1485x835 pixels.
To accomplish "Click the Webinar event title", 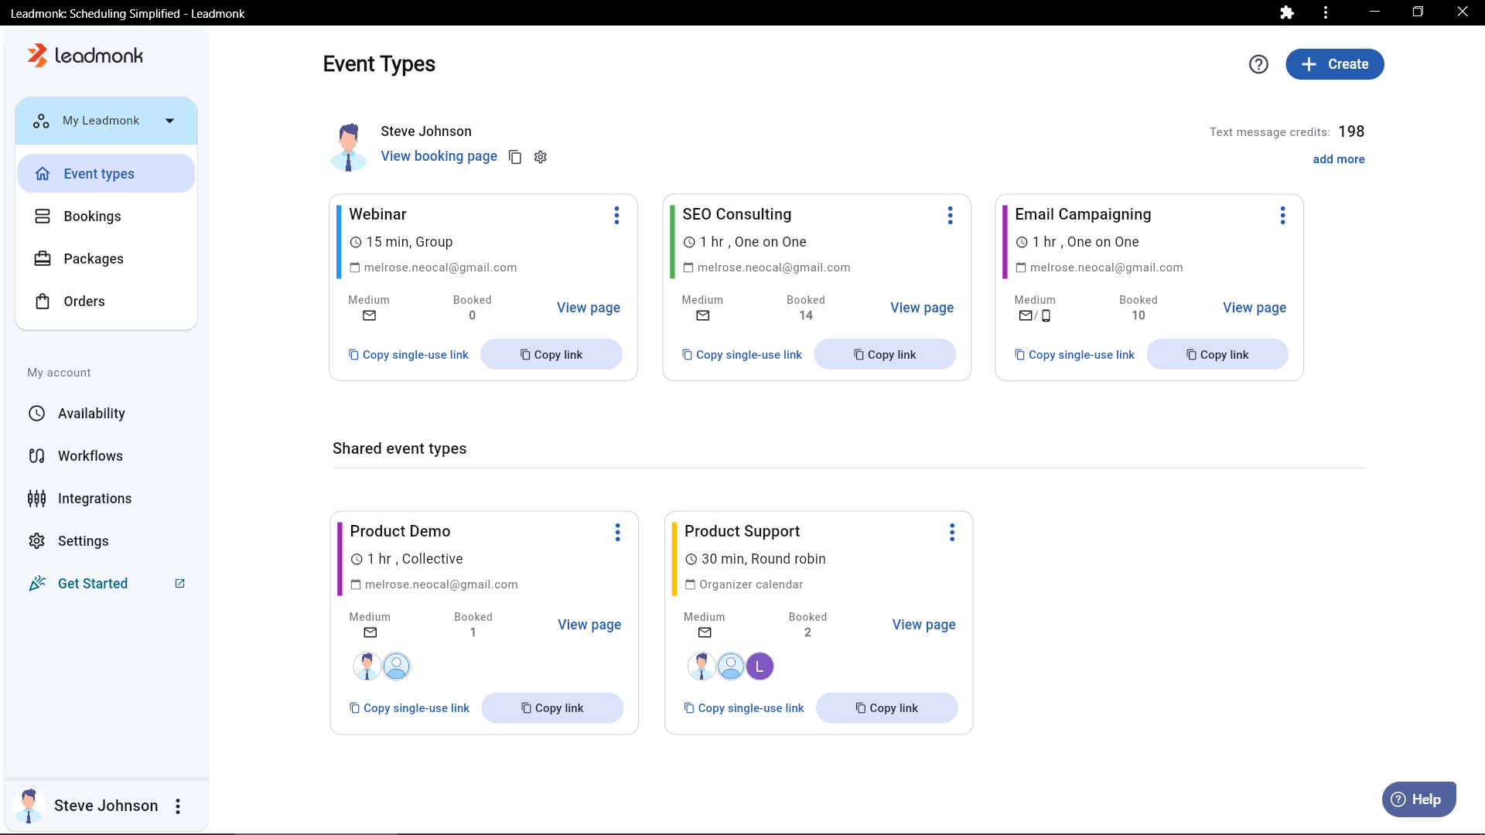I will pyautogui.click(x=377, y=214).
